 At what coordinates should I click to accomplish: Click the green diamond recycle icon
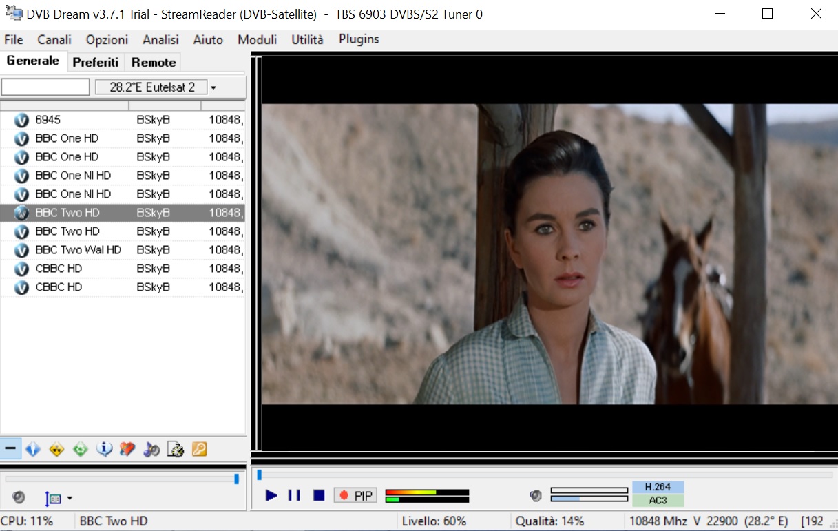click(x=81, y=450)
